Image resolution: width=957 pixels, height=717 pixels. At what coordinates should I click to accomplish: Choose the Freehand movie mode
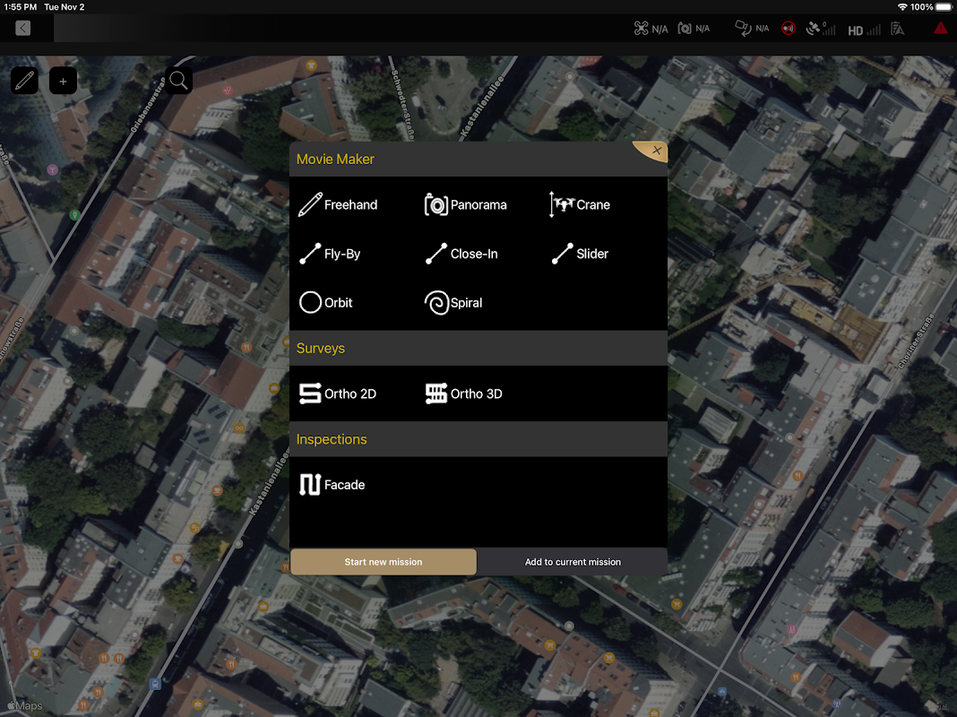[x=338, y=204]
